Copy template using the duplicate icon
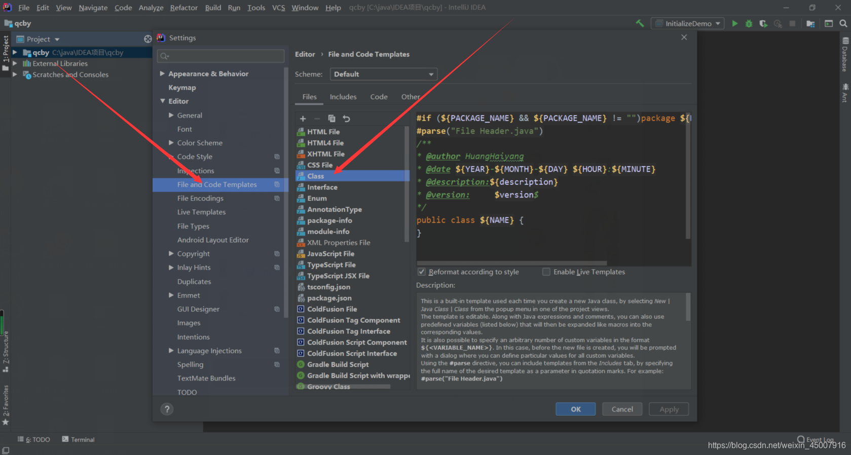Screen dimensions: 851x455 click(x=331, y=119)
